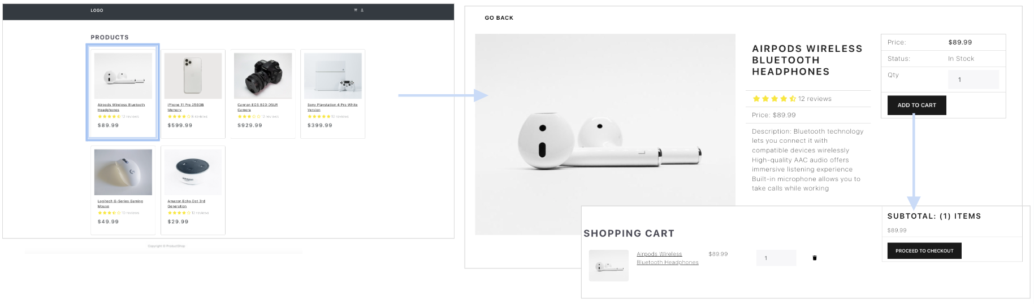
Task: Click the Airpods thumbnail in shopping cart
Action: [x=608, y=265]
